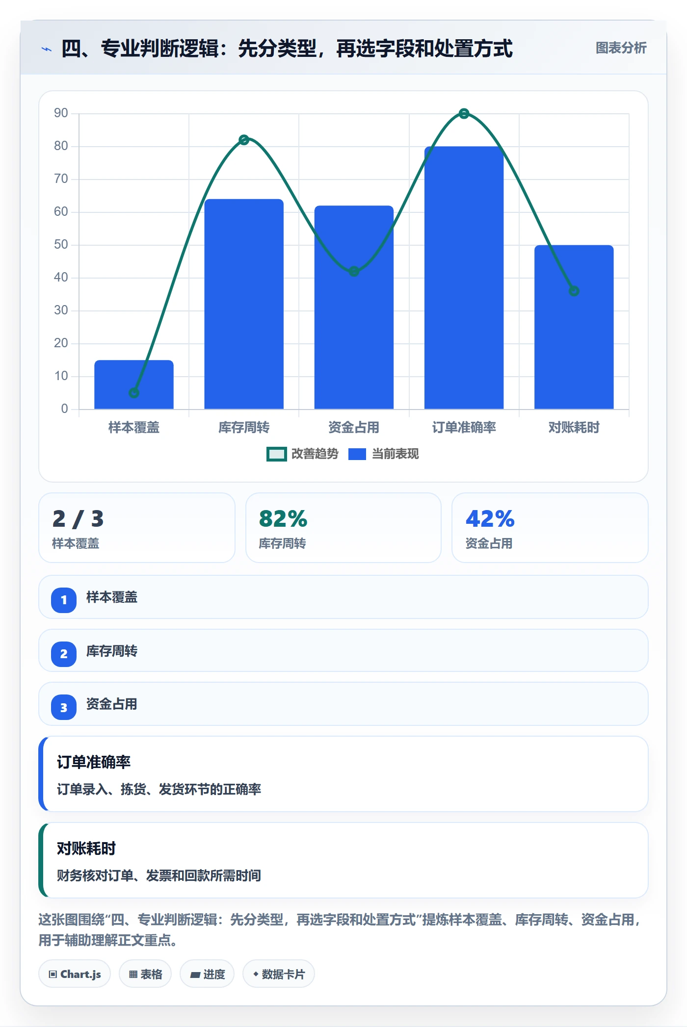Click the 订单准确率 x-axis label

coord(464,428)
